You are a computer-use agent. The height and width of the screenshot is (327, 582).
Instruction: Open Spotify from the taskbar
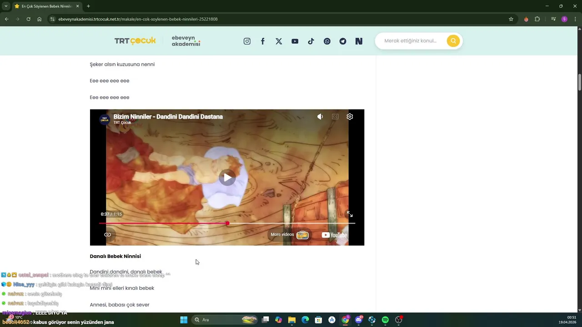[385, 320]
